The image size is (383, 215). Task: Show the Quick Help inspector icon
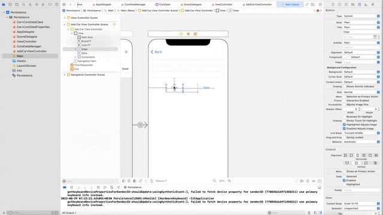coord(346,4)
